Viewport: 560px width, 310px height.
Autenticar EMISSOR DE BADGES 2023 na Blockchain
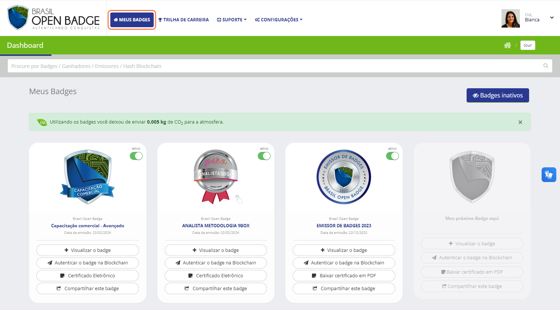pos(344,263)
